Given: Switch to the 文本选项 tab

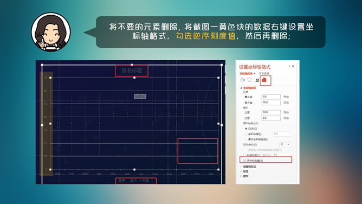Looking at the screenshot, I should pos(264,73).
